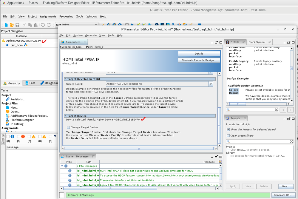Click the Save icon in Quartus toolbar
The image size is (298, 199).
click(x=17, y=25)
